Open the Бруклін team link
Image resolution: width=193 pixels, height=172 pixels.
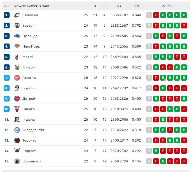click(x=29, y=88)
